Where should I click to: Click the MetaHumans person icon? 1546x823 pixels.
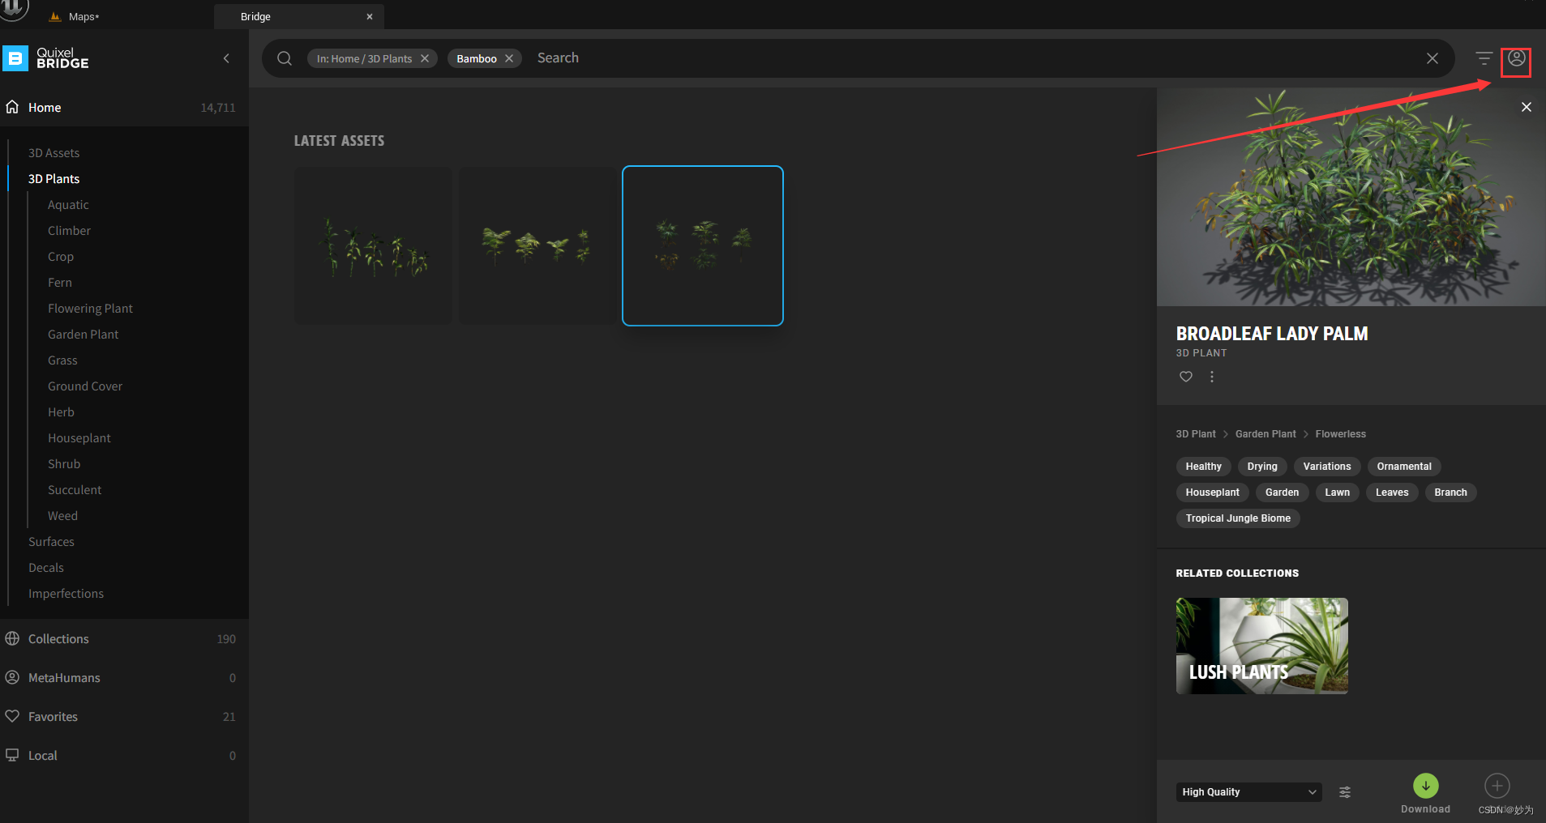pos(12,677)
